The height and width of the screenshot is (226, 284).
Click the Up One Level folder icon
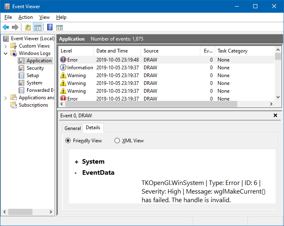point(27,27)
